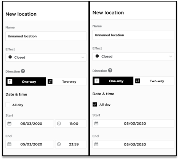
Task: Click the Closed effect icon in left panel
Action: (x=10, y=57)
